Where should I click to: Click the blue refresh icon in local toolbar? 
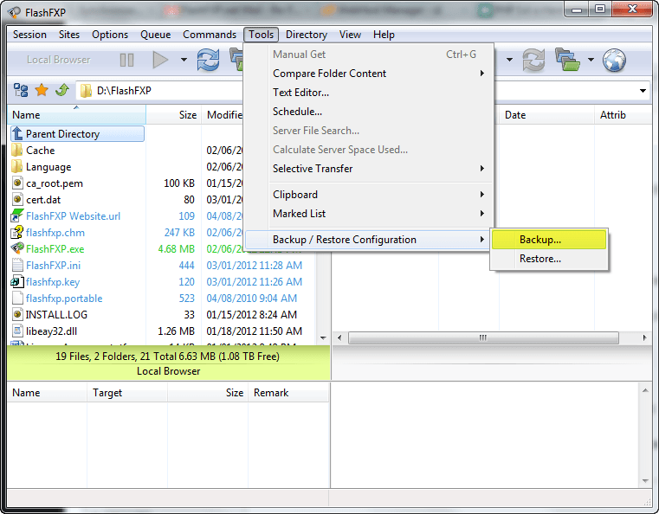click(x=208, y=60)
